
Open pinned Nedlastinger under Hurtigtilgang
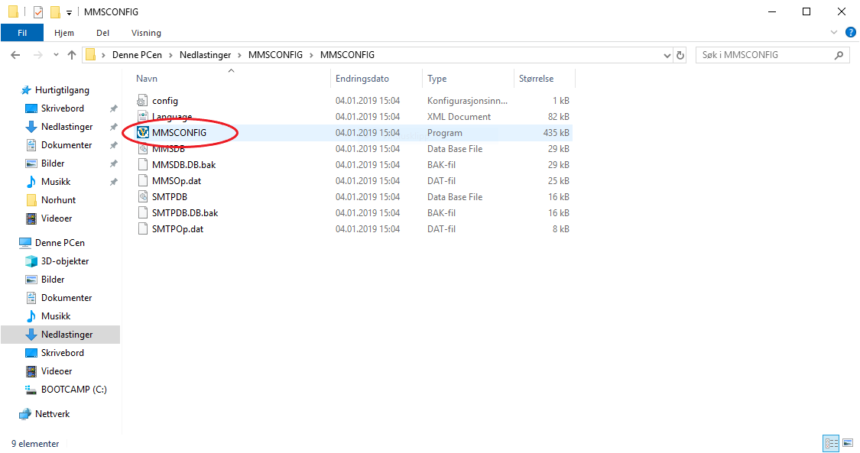coord(67,127)
